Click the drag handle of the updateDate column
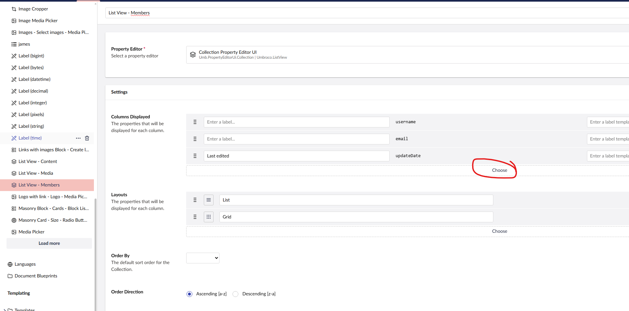 (x=195, y=156)
